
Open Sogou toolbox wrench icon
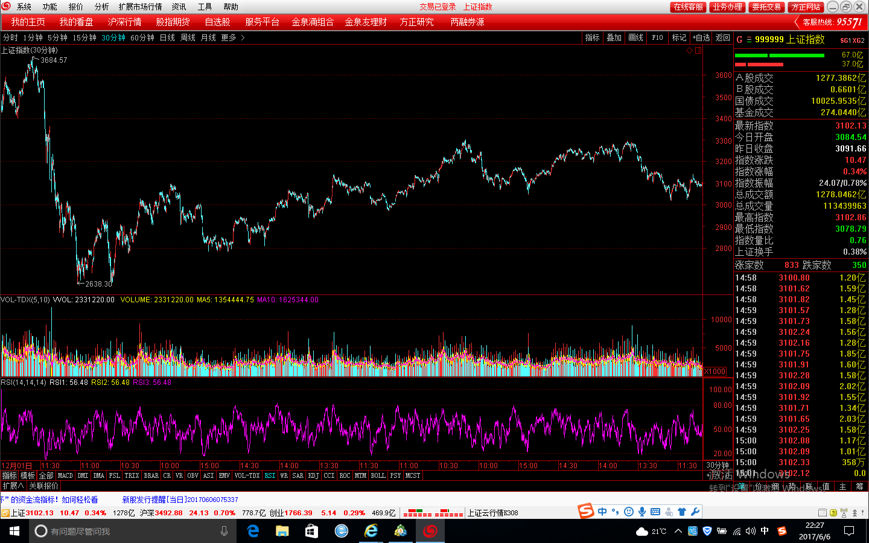[695, 512]
